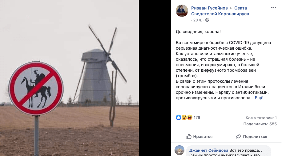Viewport: 282px width, 156px height.
Task: Click the Нравится like button
Action: (x=199, y=136)
